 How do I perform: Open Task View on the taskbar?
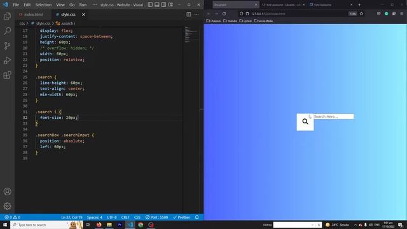point(88,225)
